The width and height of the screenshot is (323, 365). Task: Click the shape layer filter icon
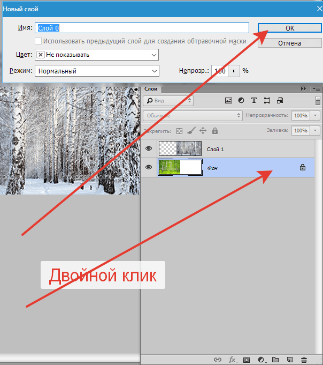(x=266, y=100)
